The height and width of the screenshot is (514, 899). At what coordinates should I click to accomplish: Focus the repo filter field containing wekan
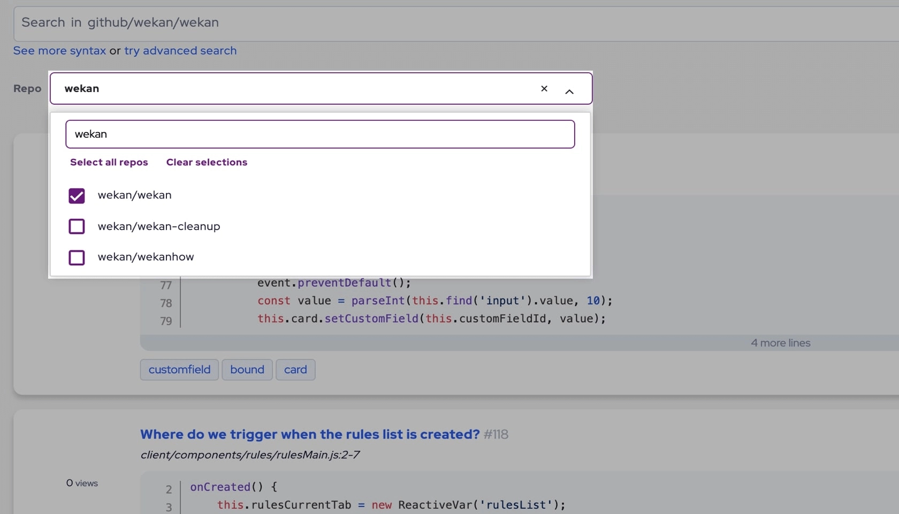click(x=319, y=134)
